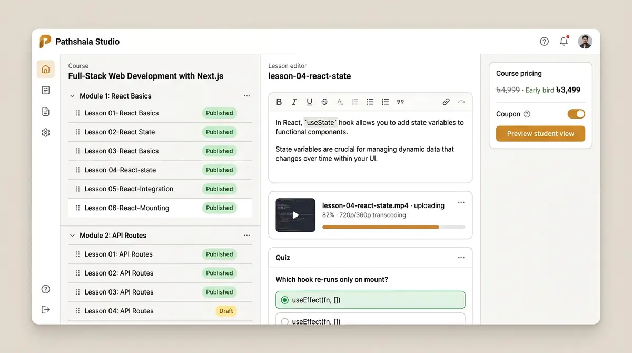Screen dimensions: 632x353
Task: Toggle strikethrough formatting in the lesson editor
Action: pos(324,102)
